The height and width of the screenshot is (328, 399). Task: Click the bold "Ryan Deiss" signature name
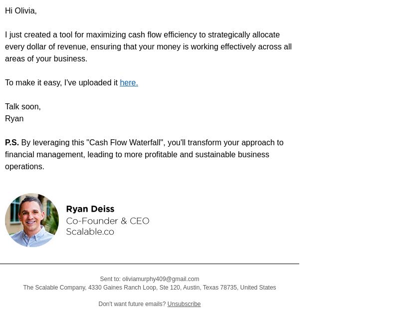pos(90,209)
